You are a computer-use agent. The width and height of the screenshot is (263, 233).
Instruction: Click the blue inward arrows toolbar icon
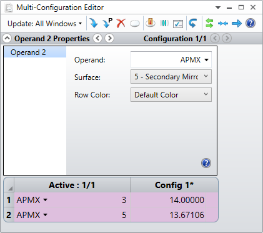tap(223, 23)
